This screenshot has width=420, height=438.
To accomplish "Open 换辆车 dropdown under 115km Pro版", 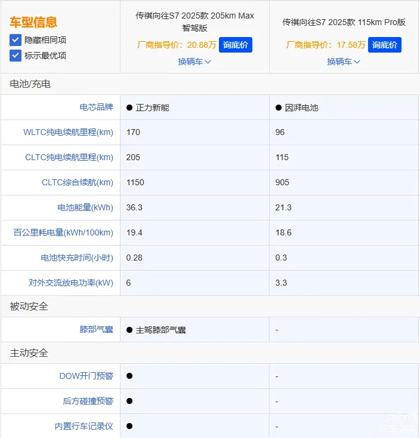I will click(344, 62).
